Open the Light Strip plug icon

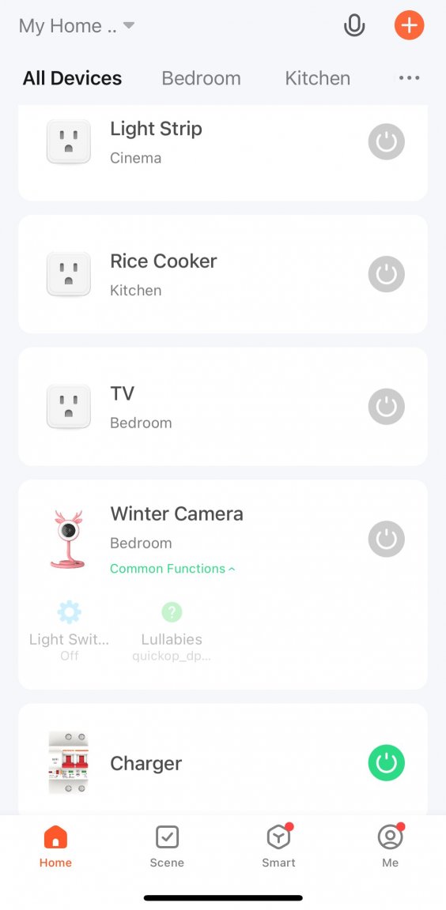pyautogui.click(x=69, y=141)
